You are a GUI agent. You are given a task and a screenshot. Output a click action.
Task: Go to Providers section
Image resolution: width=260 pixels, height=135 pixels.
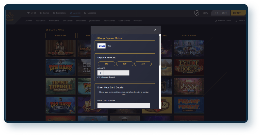click(x=137, y=21)
